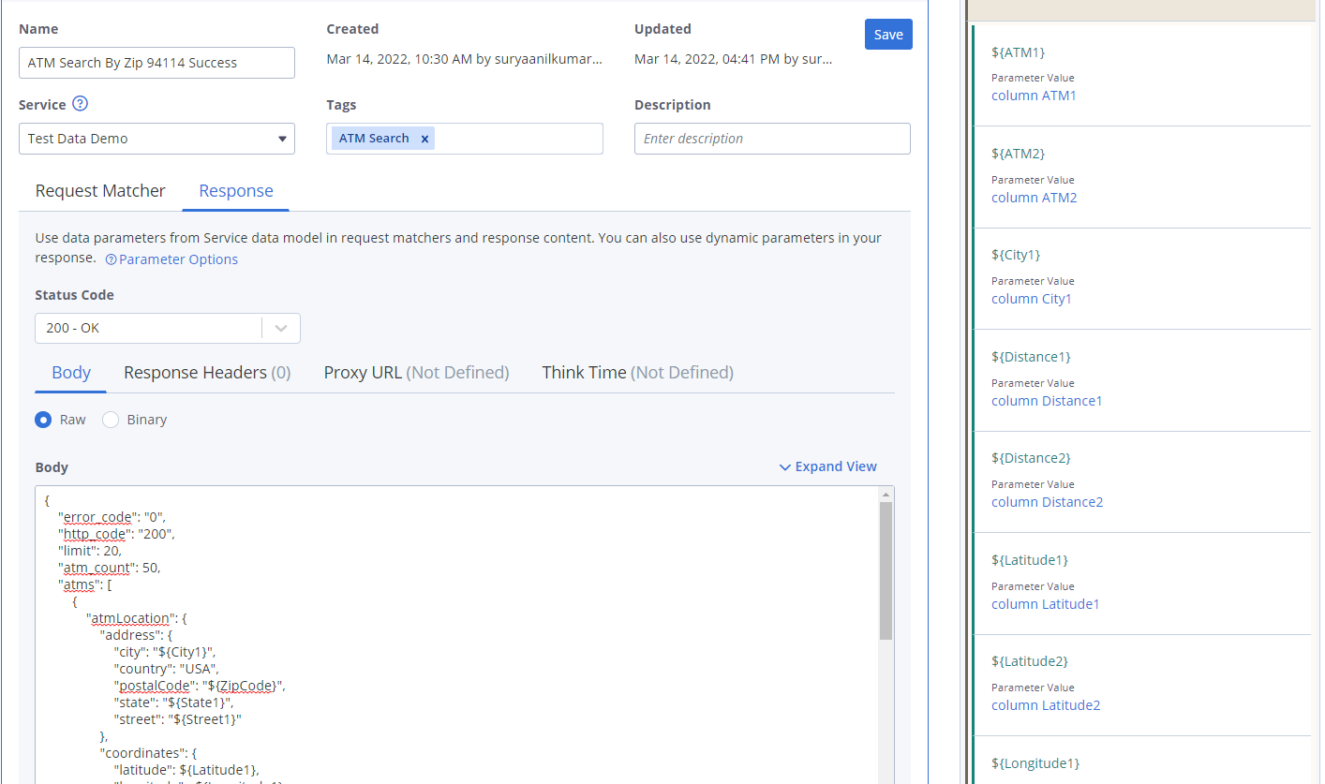This screenshot has height=784, width=1325.
Task: Click the Expand View chevron icon
Action: click(x=785, y=467)
